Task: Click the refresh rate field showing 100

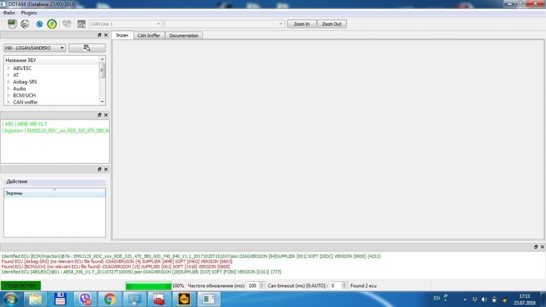Action: pos(253,286)
